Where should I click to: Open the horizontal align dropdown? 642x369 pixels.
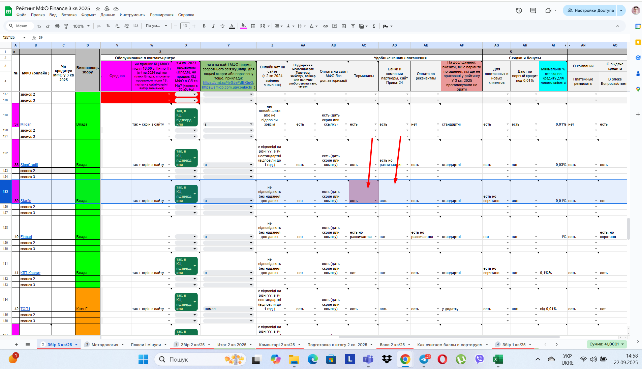click(278, 26)
